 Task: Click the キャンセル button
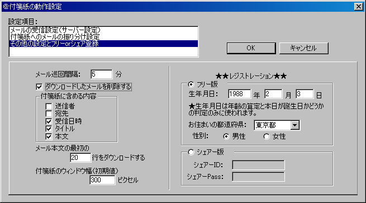(303, 48)
